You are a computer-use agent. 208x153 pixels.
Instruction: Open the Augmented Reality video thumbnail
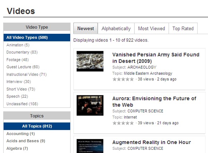coord(90,146)
